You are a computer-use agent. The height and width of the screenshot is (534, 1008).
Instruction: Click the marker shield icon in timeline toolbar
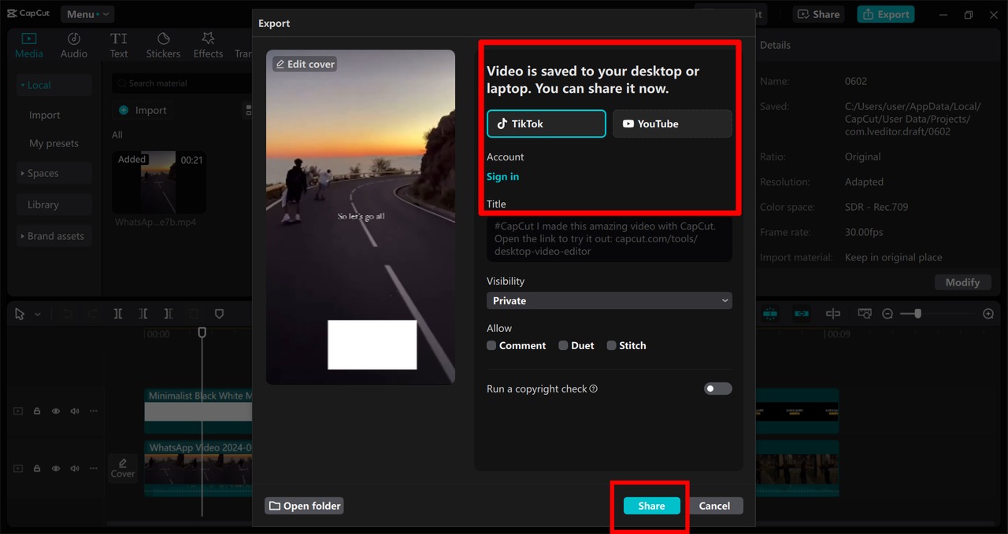220,314
